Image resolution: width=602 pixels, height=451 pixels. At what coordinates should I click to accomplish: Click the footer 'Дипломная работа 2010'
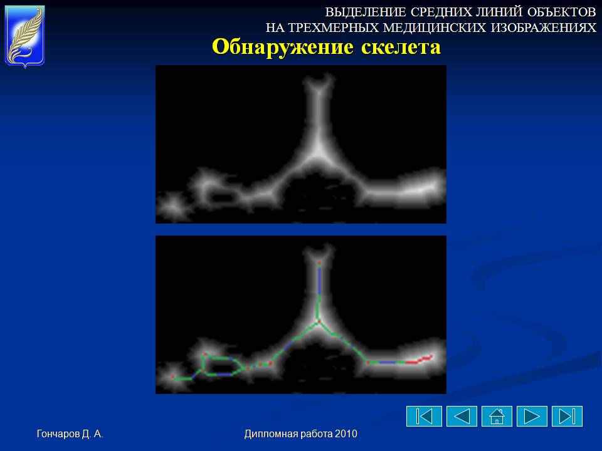tap(300, 433)
